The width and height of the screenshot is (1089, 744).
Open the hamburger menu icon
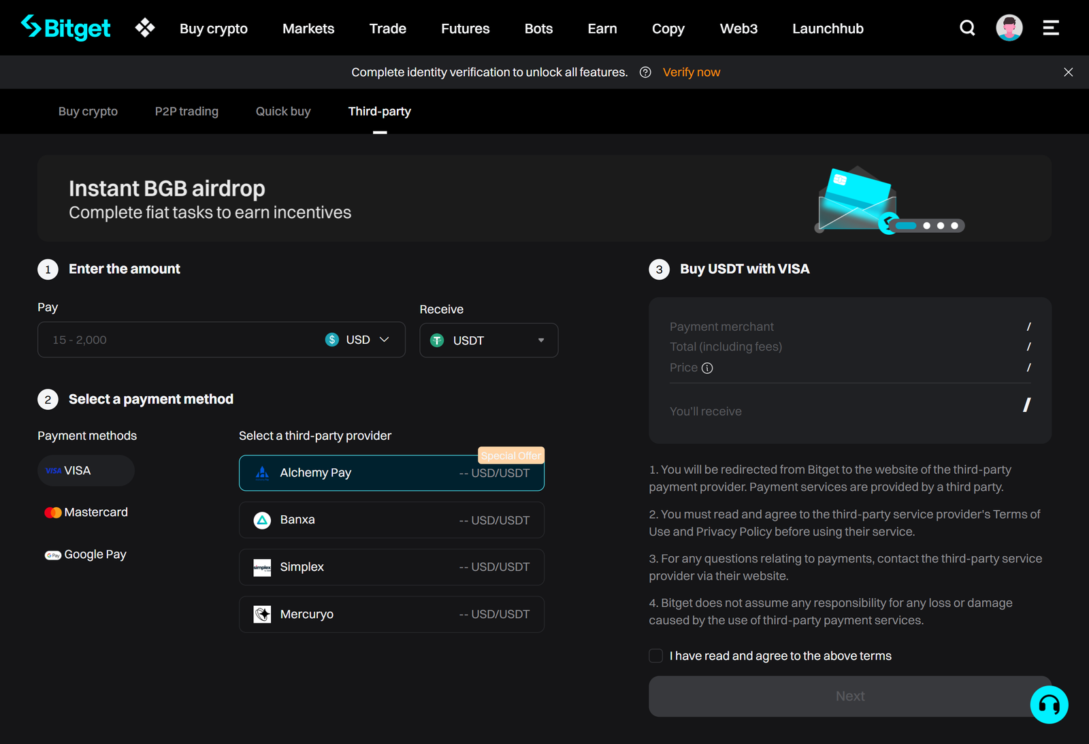pyautogui.click(x=1051, y=28)
